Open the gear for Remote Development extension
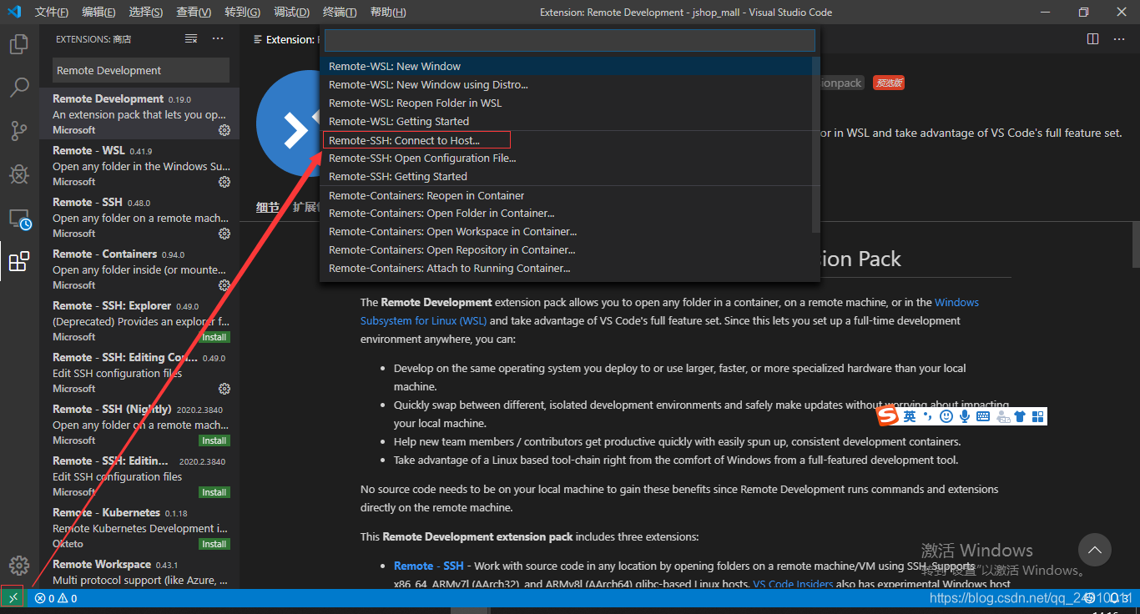This screenshot has height=614, width=1140. 224,130
